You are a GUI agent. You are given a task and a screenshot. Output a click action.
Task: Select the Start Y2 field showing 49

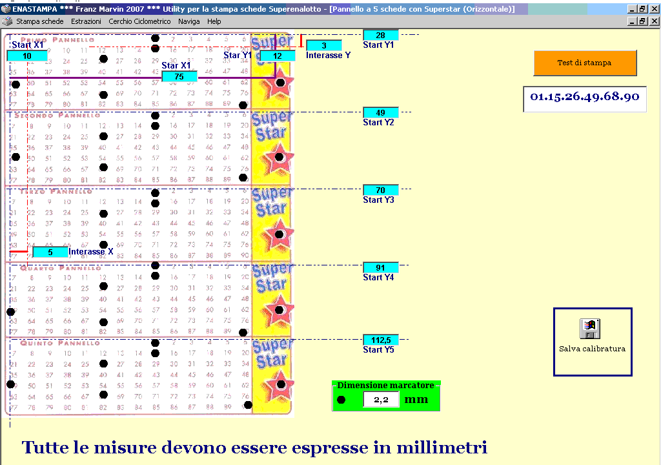click(381, 112)
